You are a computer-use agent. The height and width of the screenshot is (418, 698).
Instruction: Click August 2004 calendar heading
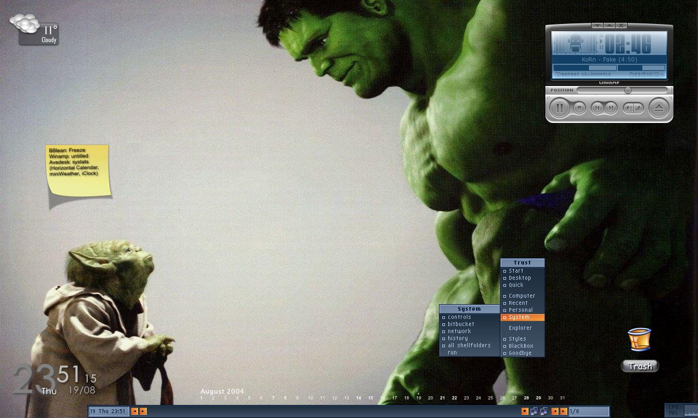pyautogui.click(x=222, y=391)
